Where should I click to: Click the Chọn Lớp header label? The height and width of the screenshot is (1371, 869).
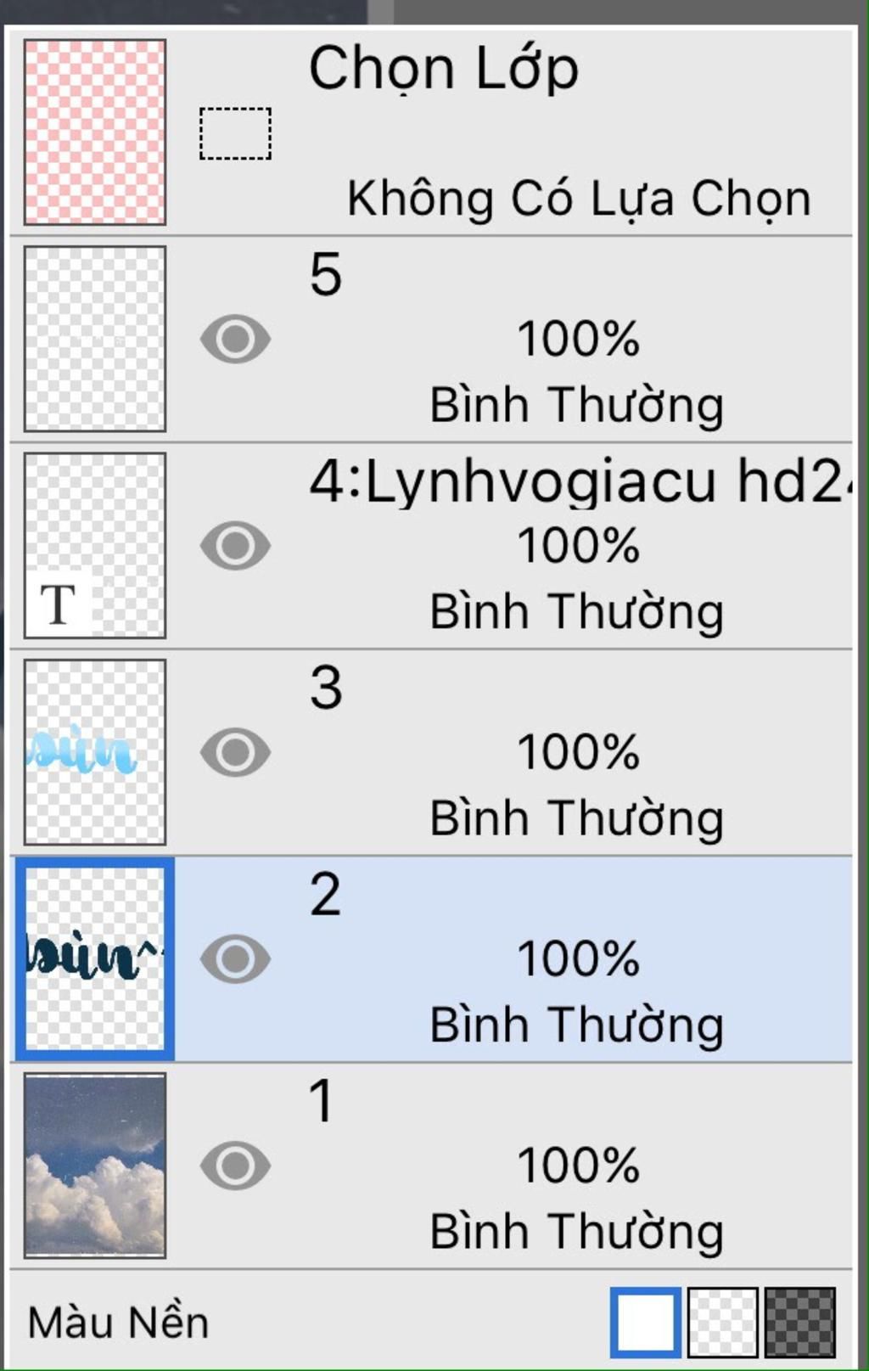coord(444,70)
